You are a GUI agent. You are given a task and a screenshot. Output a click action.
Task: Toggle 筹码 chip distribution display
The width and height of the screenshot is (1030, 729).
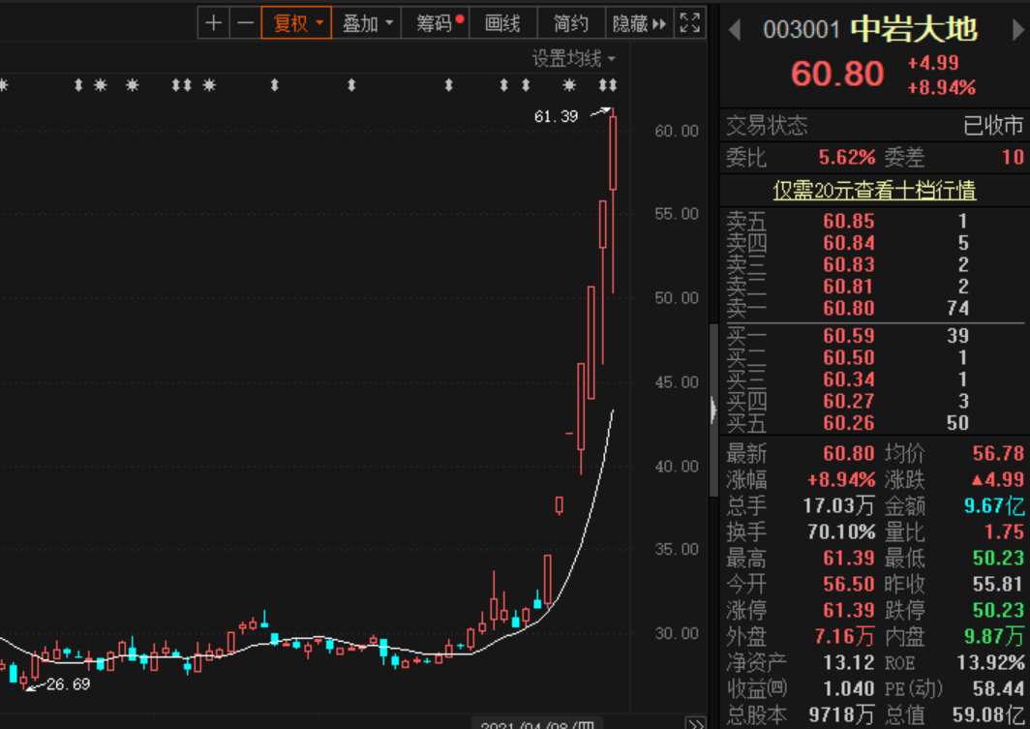click(439, 23)
